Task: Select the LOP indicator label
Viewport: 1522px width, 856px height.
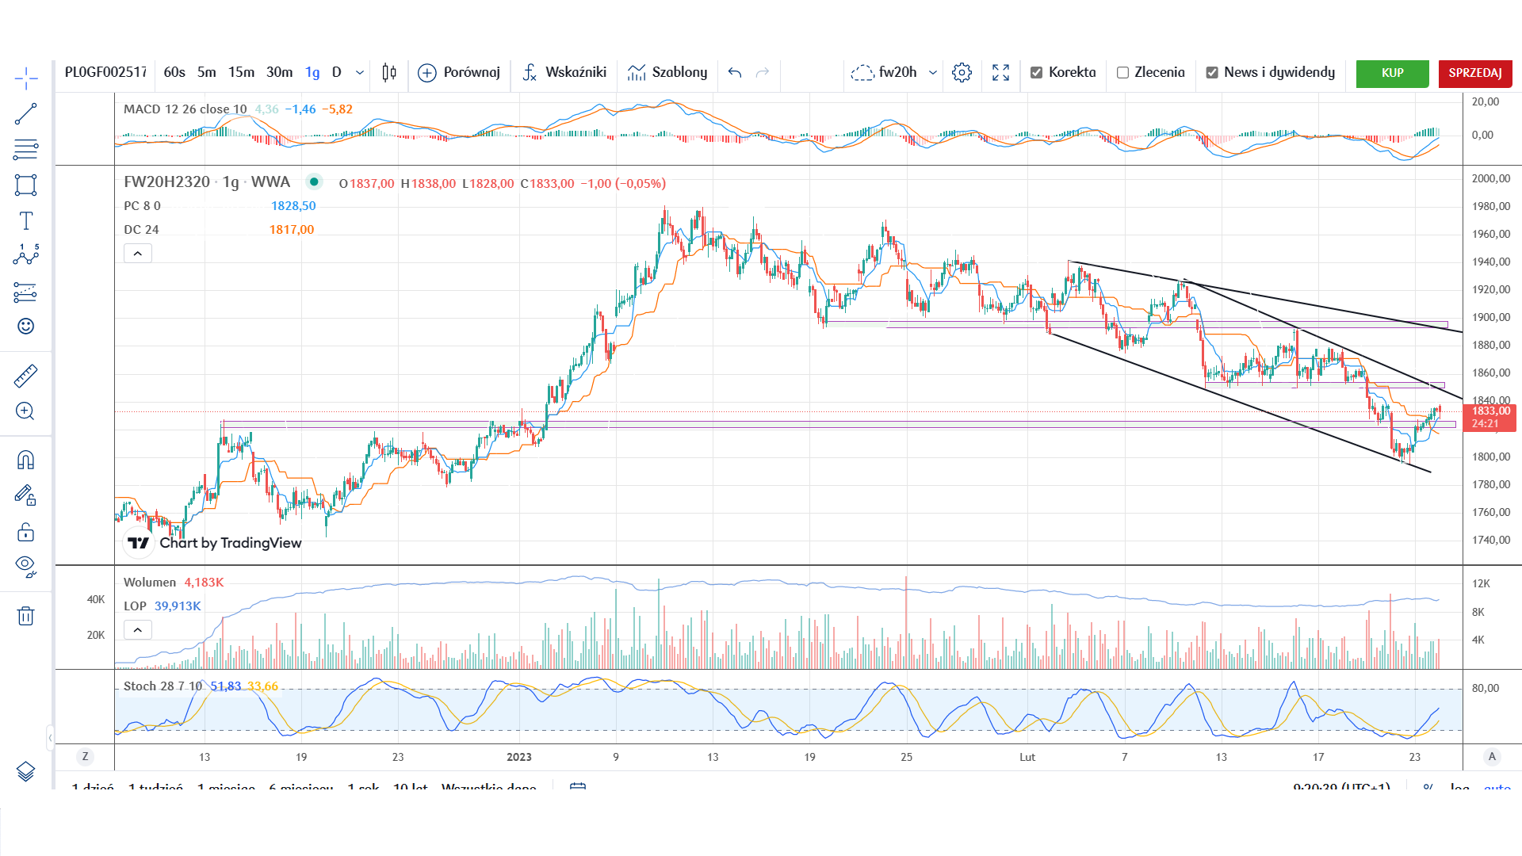Action: click(135, 606)
